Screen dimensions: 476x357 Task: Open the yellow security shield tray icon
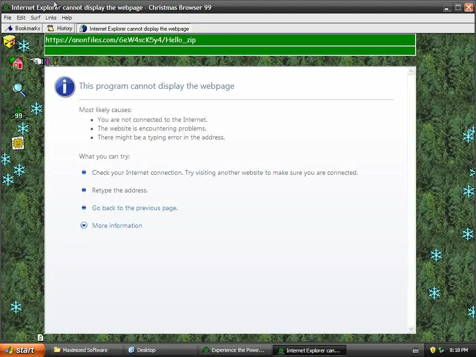click(433, 350)
